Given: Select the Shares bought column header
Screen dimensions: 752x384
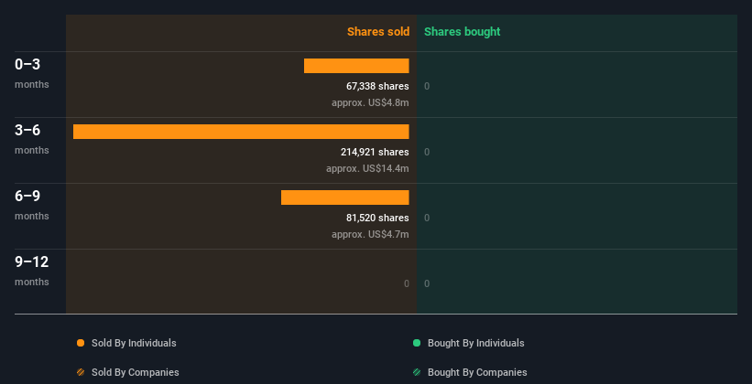Looking at the screenshot, I should 462,32.
